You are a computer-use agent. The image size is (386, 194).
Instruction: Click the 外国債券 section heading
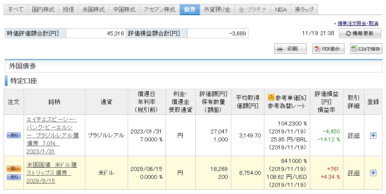23,66
